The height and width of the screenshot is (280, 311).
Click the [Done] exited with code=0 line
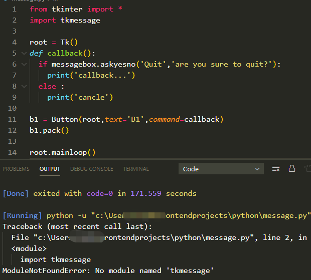tap(99, 193)
